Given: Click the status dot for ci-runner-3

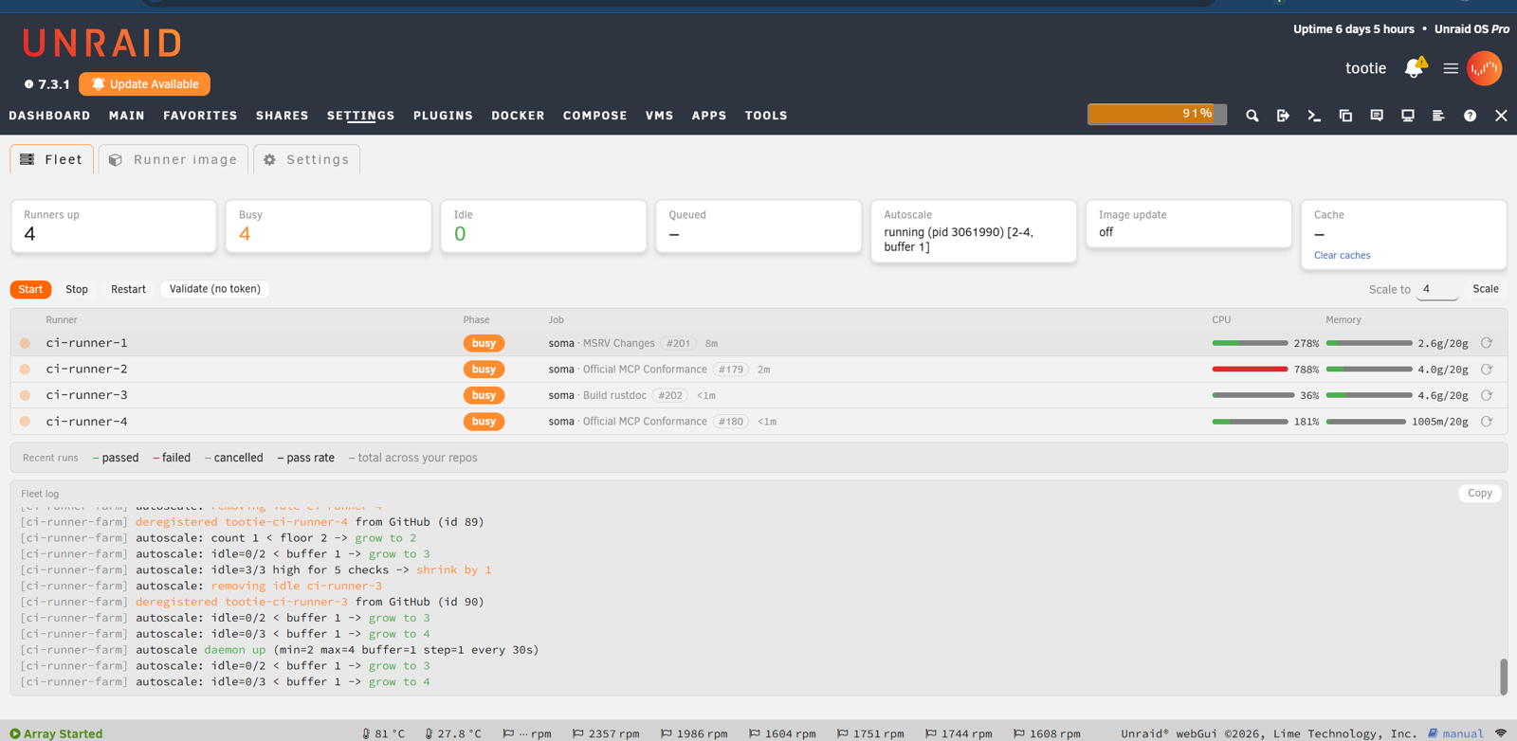Looking at the screenshot, I should click(26, 395).
